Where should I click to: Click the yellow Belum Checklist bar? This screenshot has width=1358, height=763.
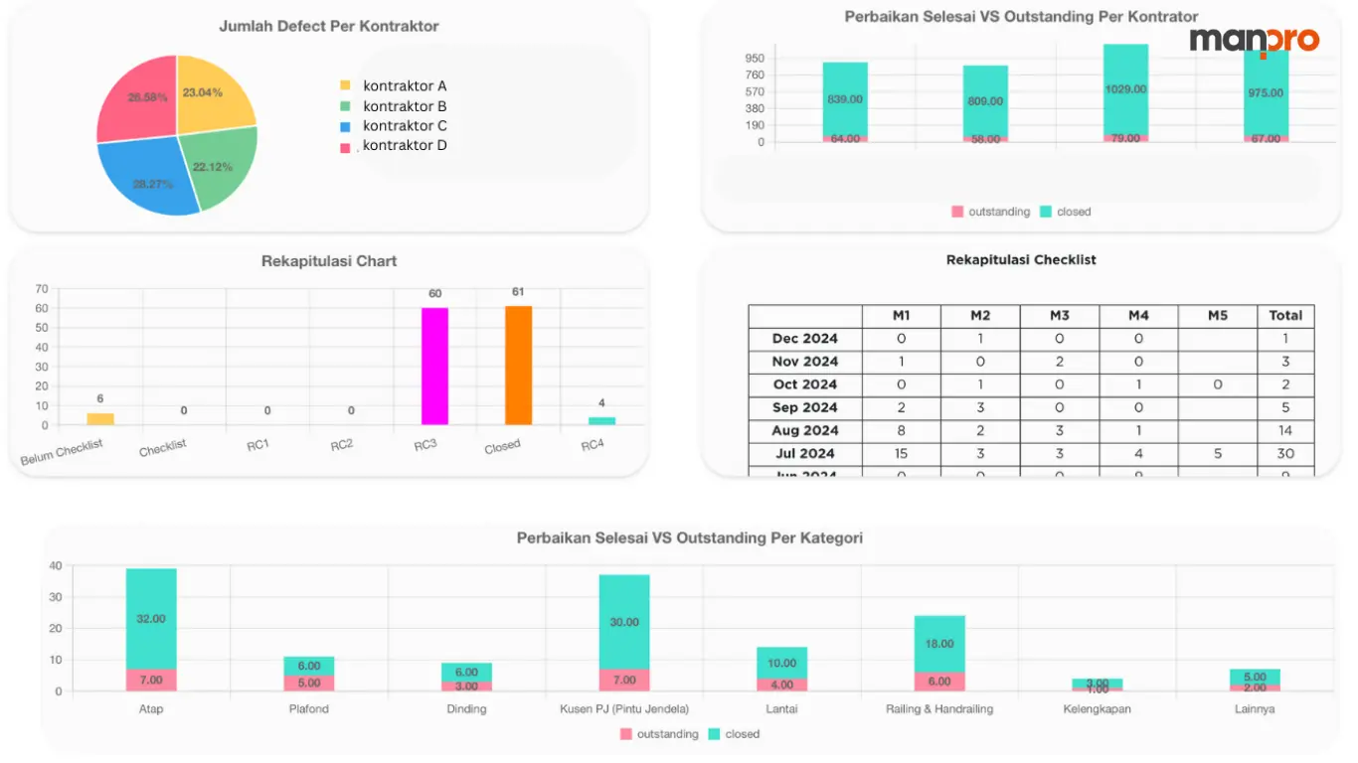pyautogui.click(x=100, y=419)
